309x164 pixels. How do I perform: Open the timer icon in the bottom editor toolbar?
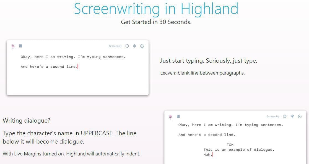[300, 117]
